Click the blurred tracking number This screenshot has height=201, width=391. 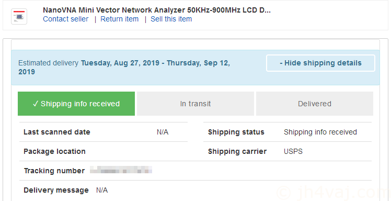coord(121,170)
